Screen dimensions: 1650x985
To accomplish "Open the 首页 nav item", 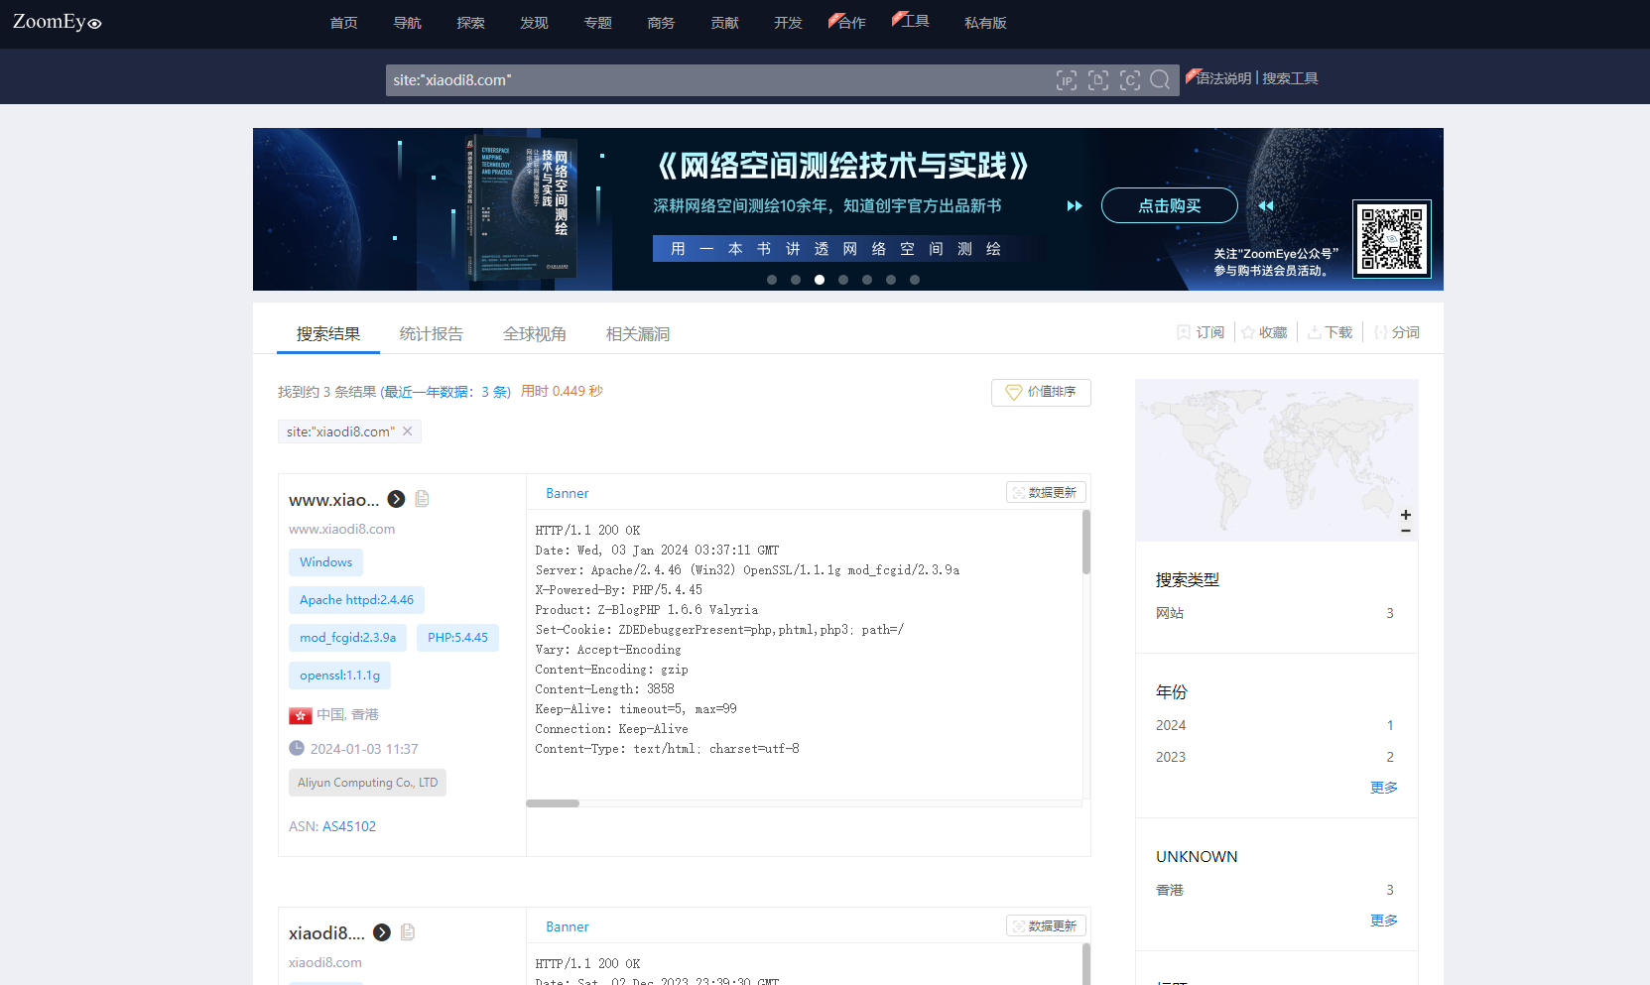I will pyautogui.click(x=343, y=23).
